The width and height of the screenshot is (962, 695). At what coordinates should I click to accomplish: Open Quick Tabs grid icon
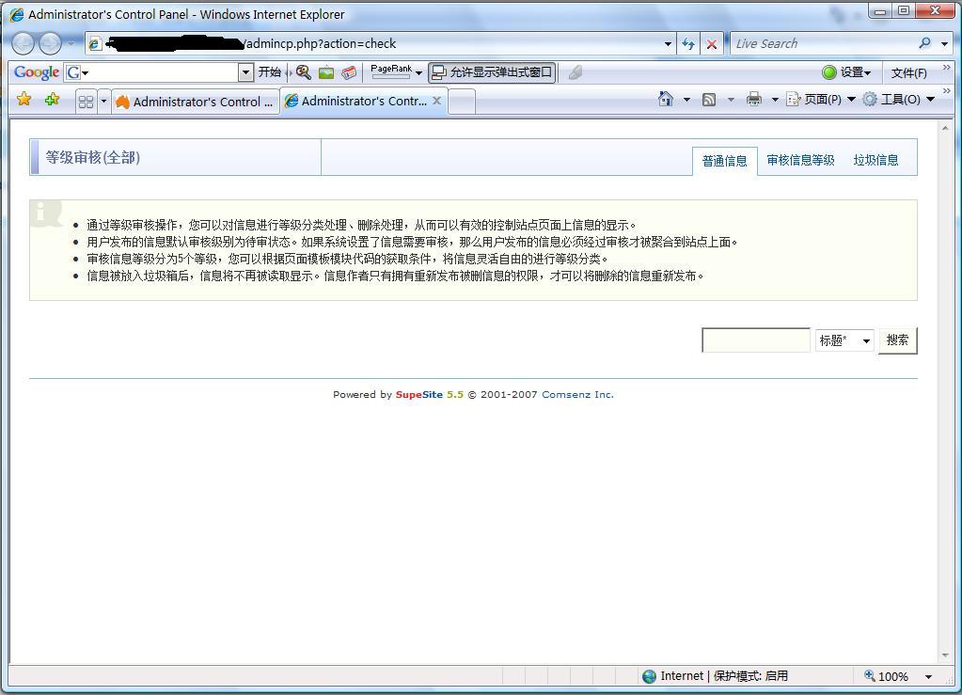click(86, 102)
